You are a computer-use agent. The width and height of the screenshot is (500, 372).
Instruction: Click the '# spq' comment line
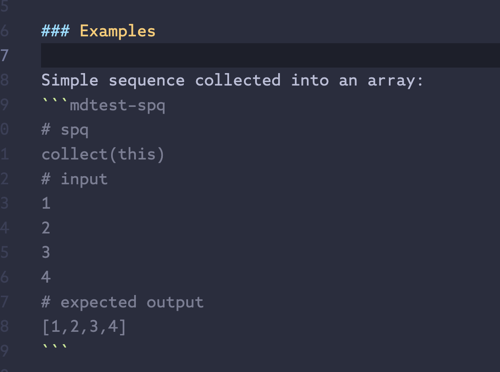click(x=65, y=130)
